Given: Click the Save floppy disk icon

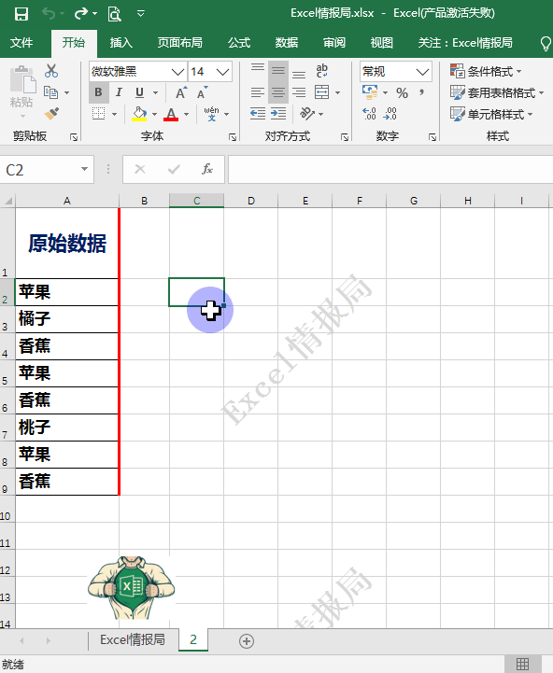Looking at the screenshot, I should [x=21, y=14].
